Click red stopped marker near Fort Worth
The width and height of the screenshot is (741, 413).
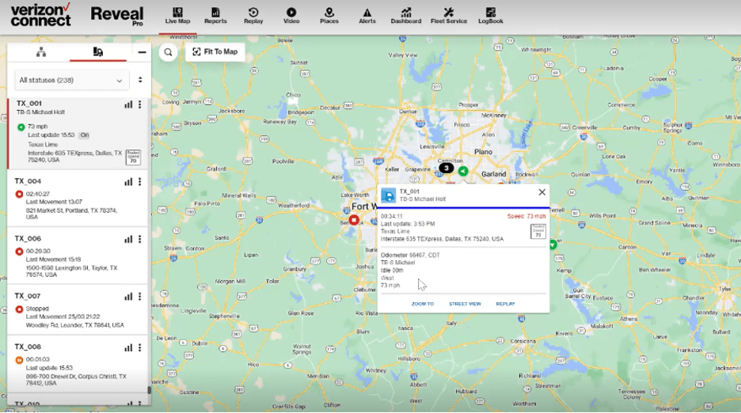(x=354, y=220)
